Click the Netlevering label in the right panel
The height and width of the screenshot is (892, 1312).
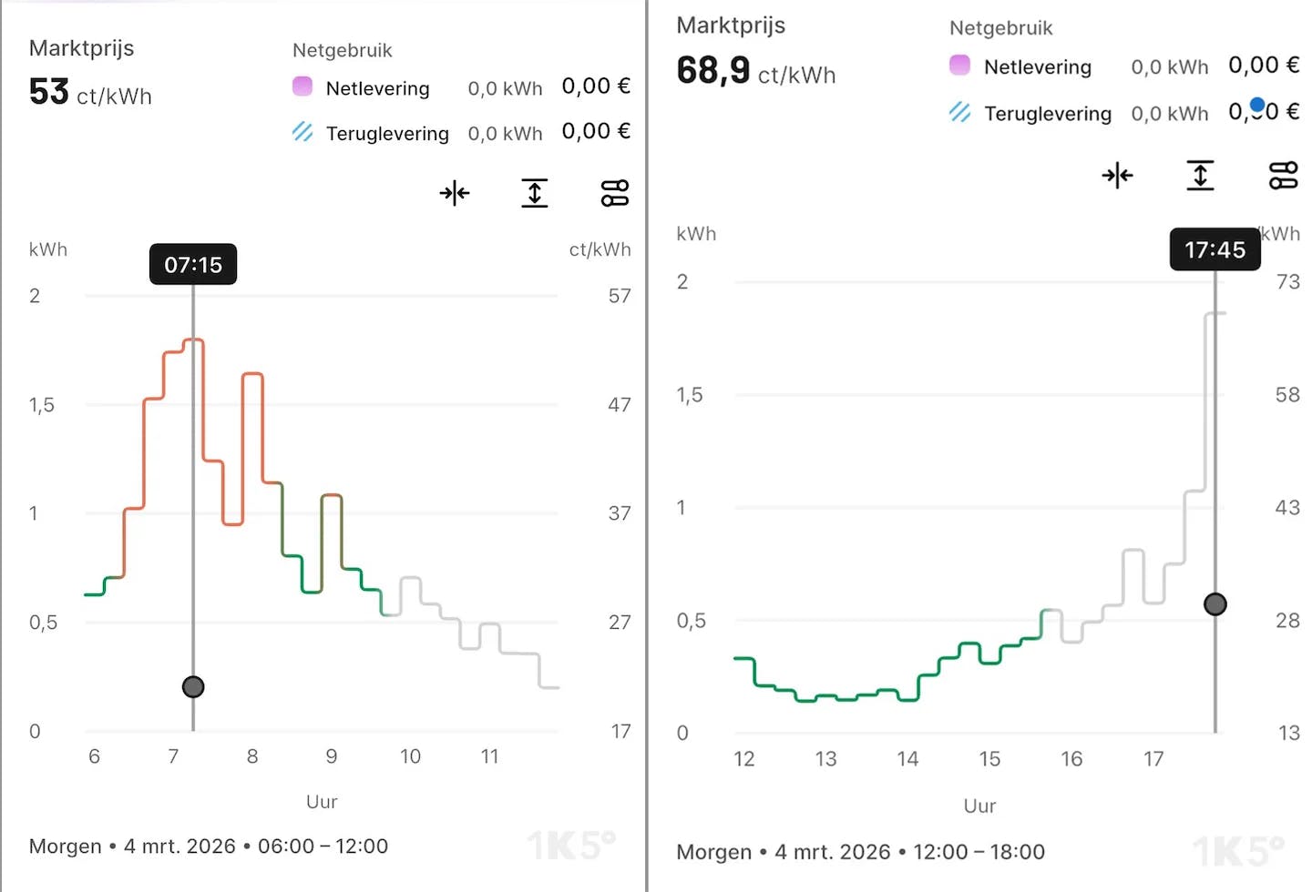(1037, 66)
